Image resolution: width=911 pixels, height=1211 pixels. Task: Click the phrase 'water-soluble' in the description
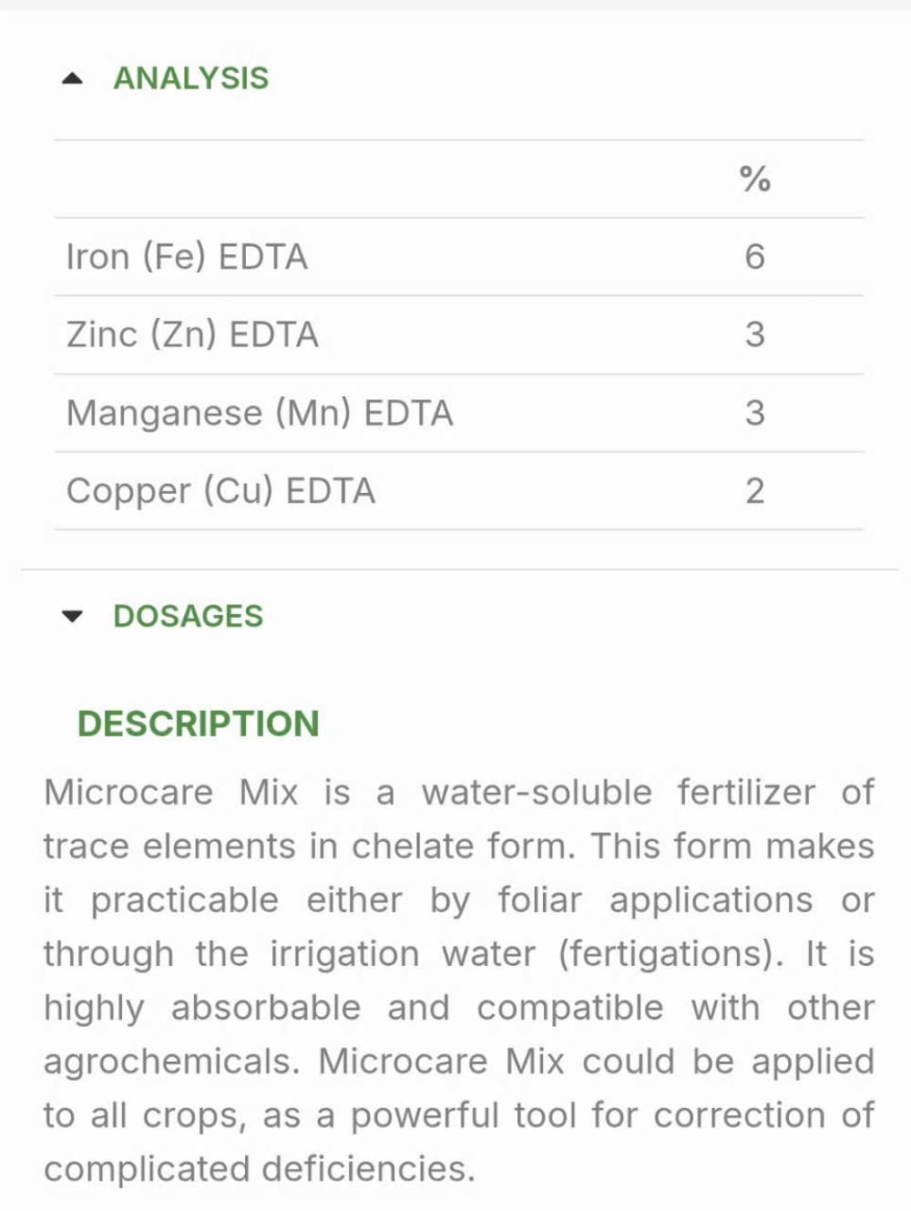click(537, 792)
